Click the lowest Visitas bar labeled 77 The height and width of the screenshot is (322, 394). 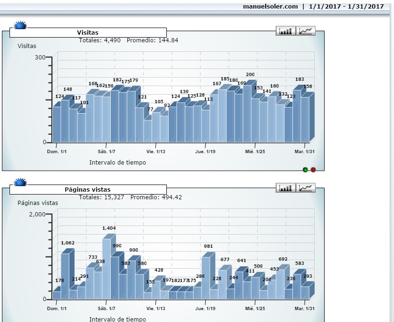point(148,131)
